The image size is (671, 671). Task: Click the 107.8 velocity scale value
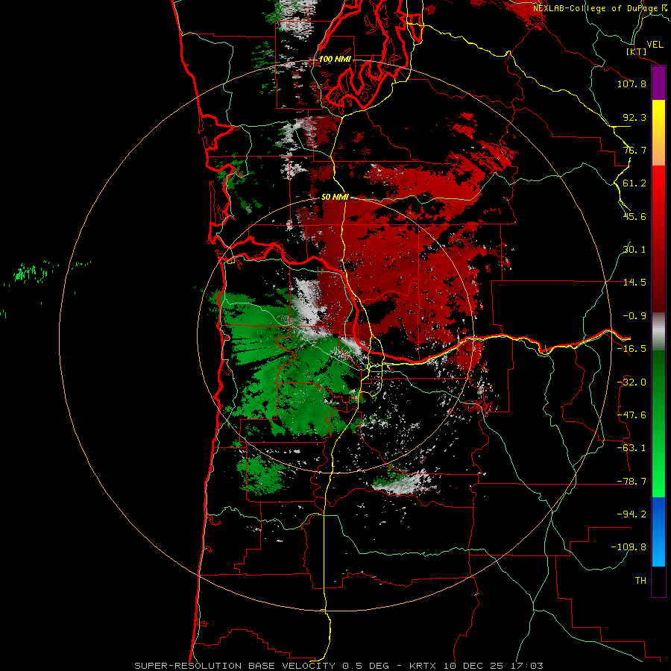[631, 84]
